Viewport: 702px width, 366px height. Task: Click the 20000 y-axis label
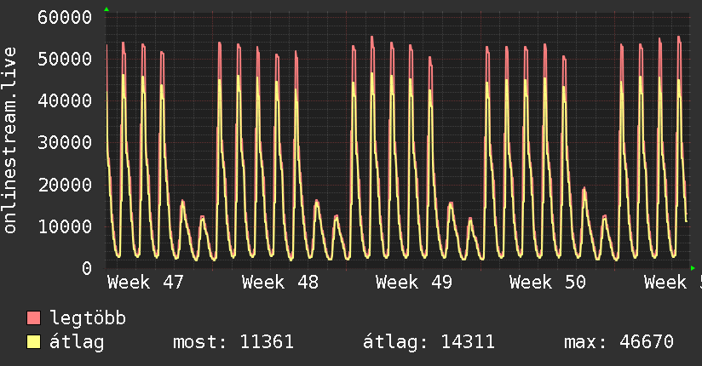point(65,185)
